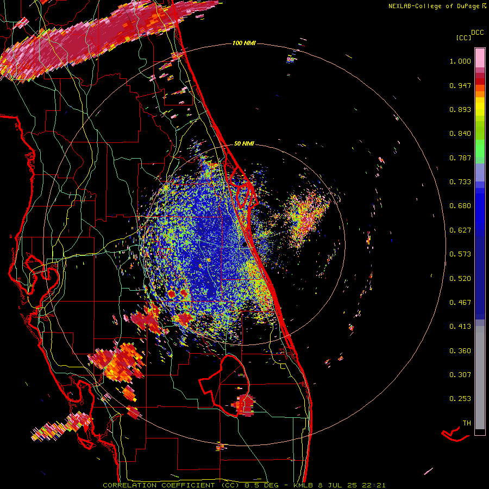Select the 0.947 scale value

click(460, 85)
